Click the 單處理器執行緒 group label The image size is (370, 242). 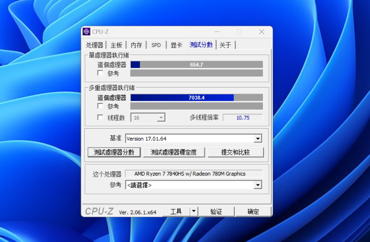pyautogui.click(x=109, y=55)
